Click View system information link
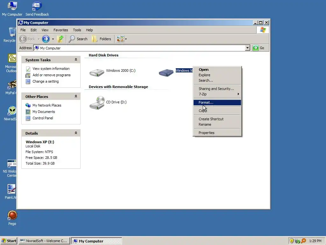The width and height of the screenshot is (326, 245). (x=51, y=69)
